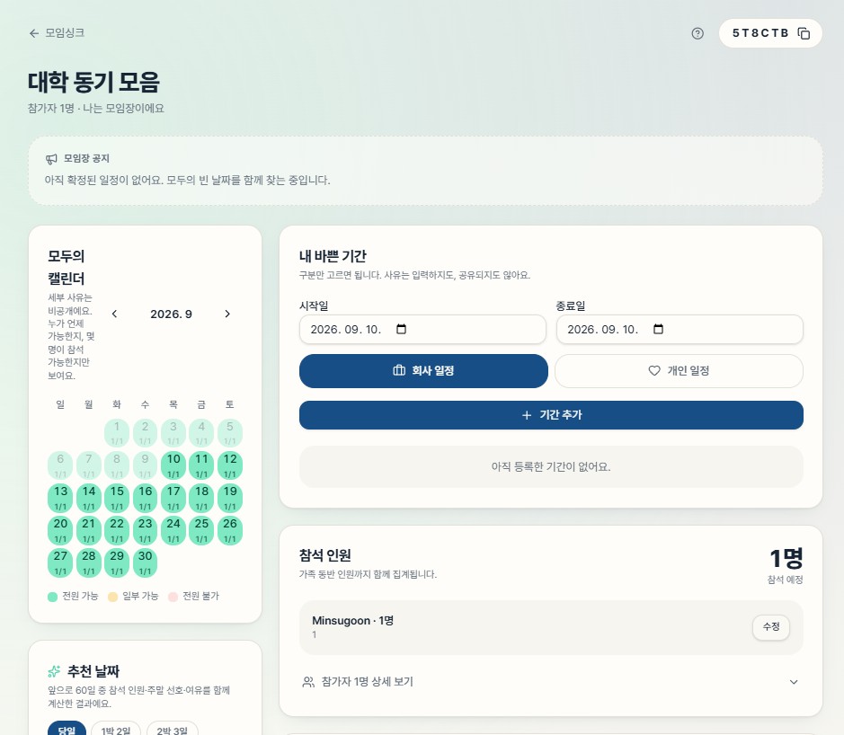Click the 내 바쁜 기간 heading
The image size is (844, 735).
(x=333, y=256)
